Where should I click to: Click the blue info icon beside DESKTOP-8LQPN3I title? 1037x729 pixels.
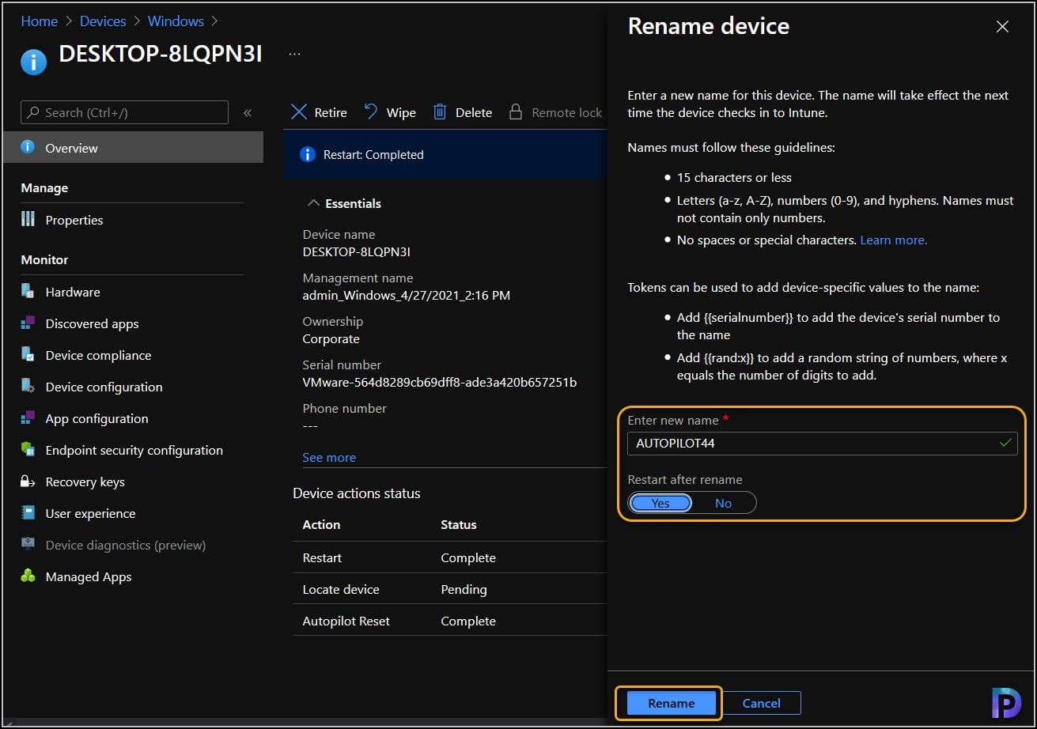(x=33, y=61)
